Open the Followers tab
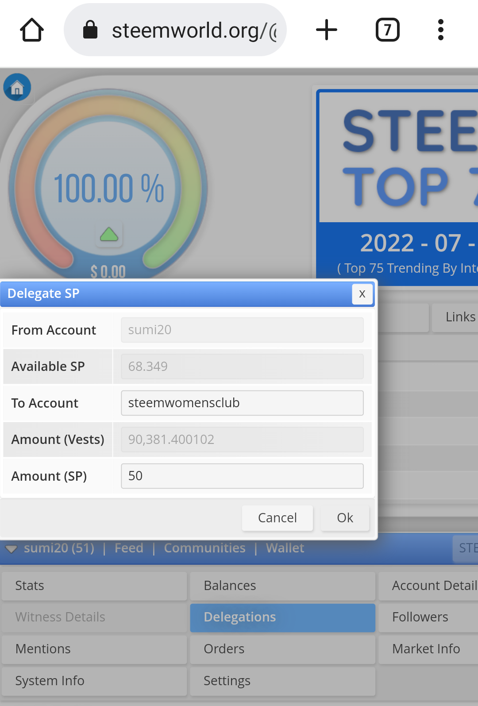The height and width of the screenshot is (706, 478). (428, 617)
